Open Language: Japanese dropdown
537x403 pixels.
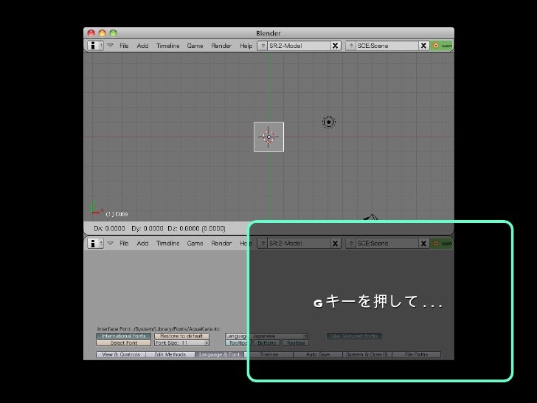(266, 336)
